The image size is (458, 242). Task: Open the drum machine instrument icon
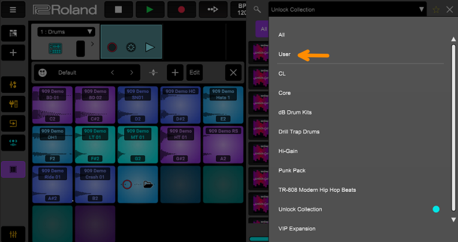55,49
